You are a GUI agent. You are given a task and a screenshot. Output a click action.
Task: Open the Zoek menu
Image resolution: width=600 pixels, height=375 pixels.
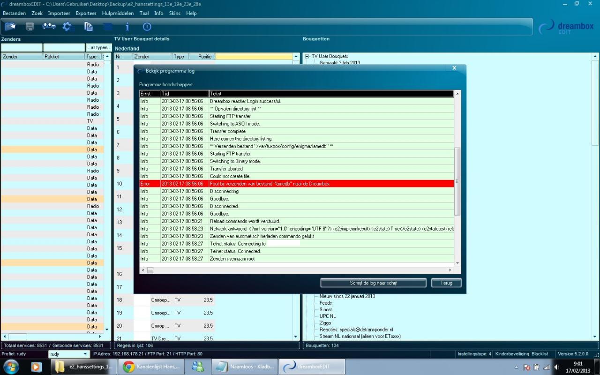[x=37, y=13]
